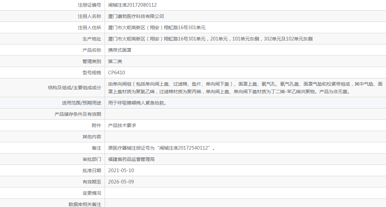
Task: Select the 注册人住所 label
Action: 89,28
